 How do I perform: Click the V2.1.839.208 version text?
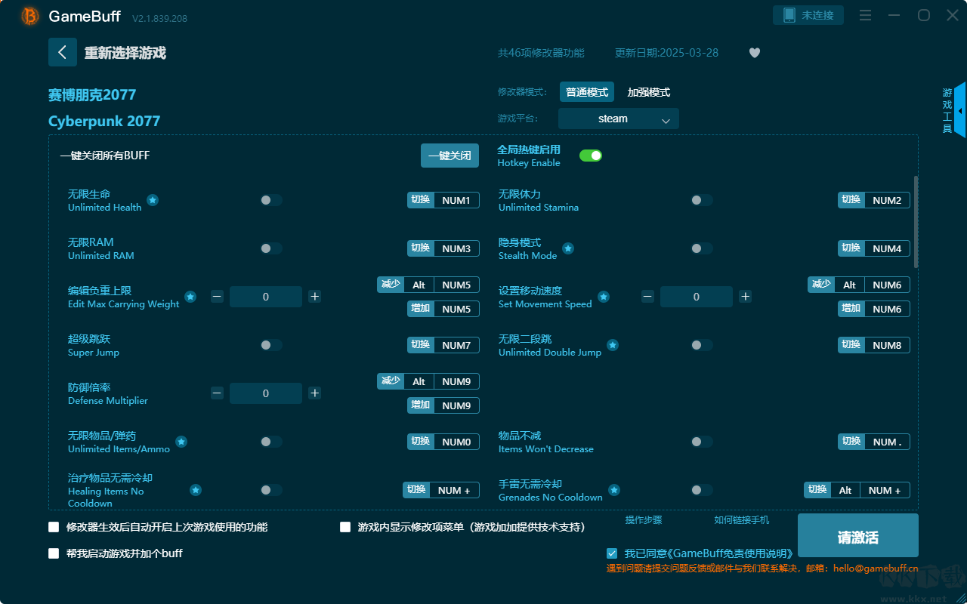coord(160,18)
